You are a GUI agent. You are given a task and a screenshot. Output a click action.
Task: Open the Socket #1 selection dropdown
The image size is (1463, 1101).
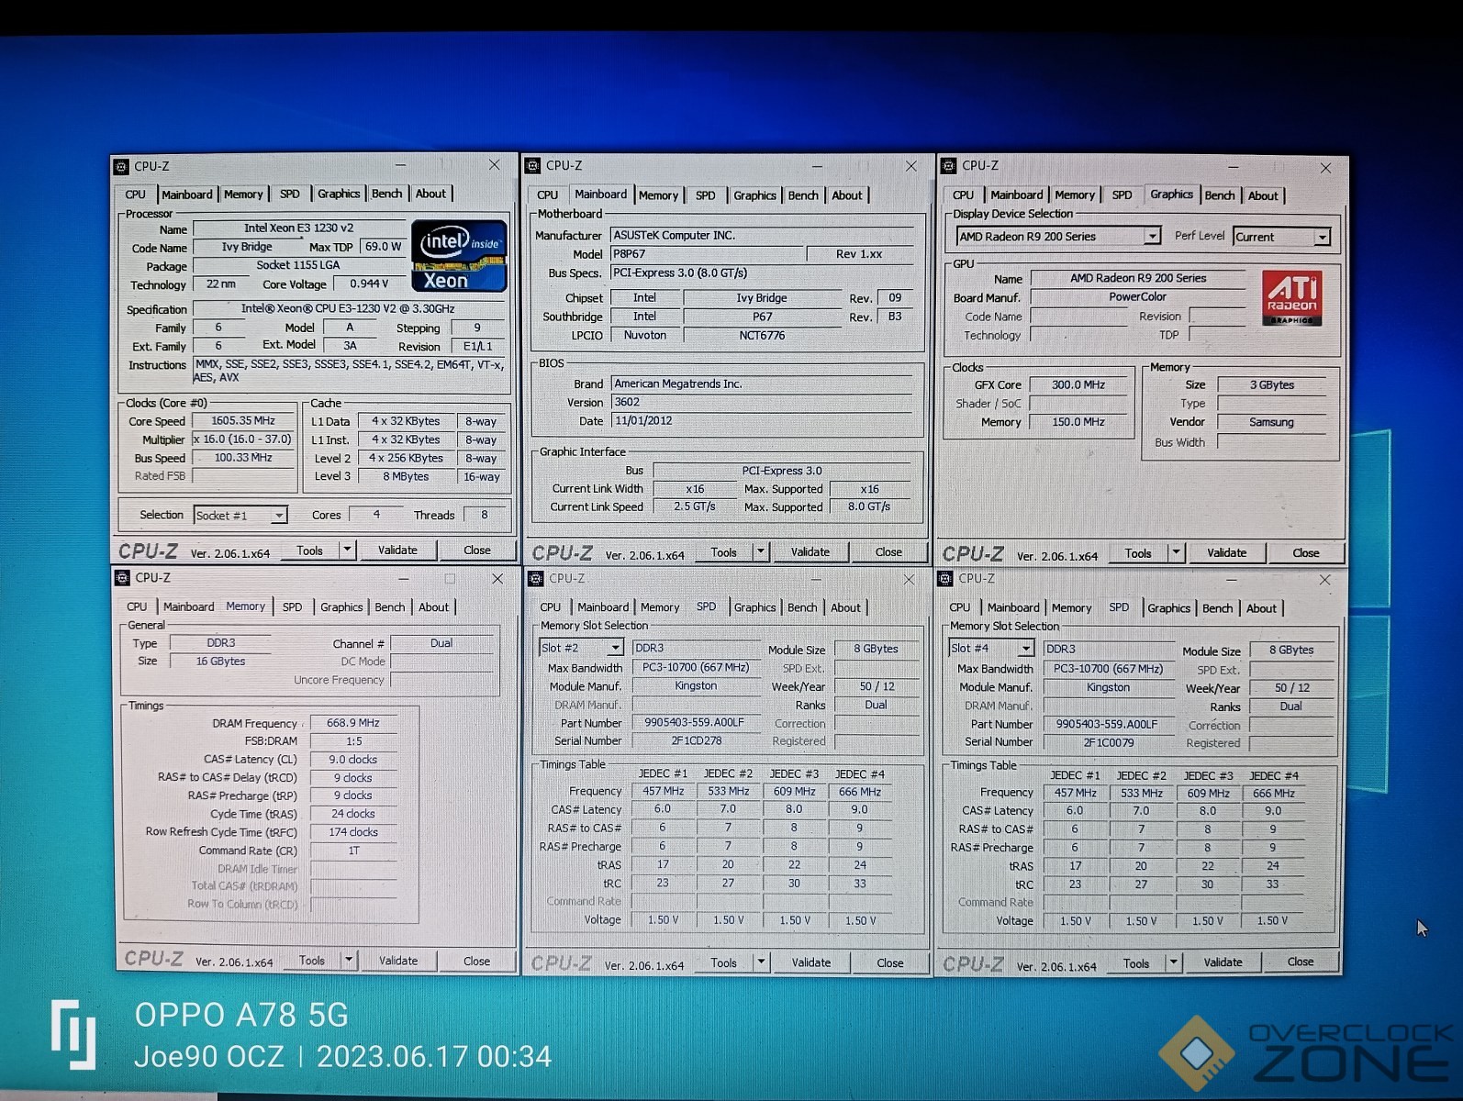point(240,516)
